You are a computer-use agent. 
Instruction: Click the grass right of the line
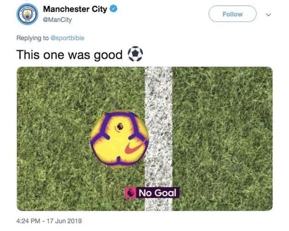pyautogui.click(x=222, y=138)
